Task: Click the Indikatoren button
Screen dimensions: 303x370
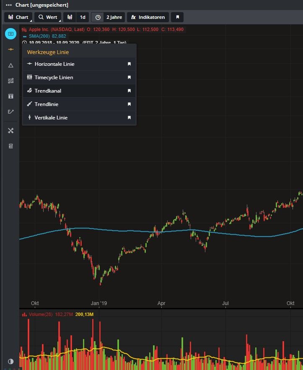Action: click(x=148, y=17)
